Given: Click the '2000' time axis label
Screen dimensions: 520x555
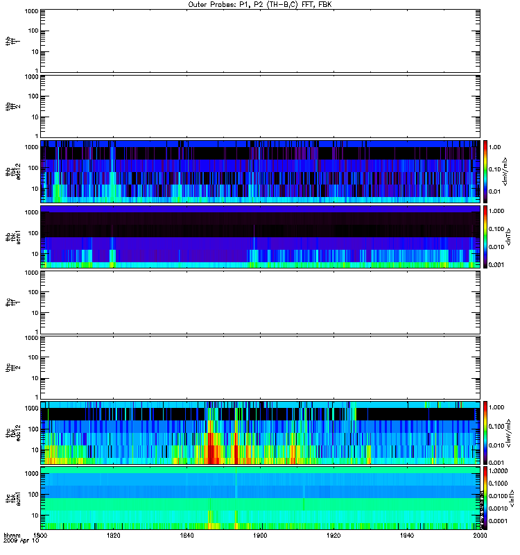Looking at the screenshot, I should 480,536.
